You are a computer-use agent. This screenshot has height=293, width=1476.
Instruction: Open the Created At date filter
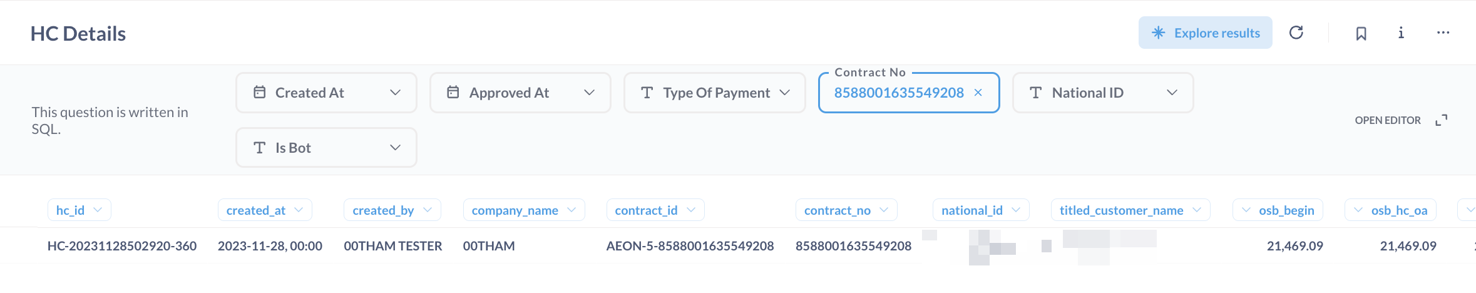(326, 93)
